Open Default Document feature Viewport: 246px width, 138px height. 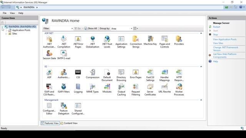pyautogui.click(x=107, y=75)
